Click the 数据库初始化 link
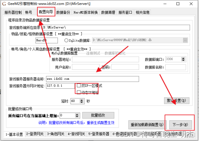Screen dimensions: 199x141 click(x=115, y=53)
